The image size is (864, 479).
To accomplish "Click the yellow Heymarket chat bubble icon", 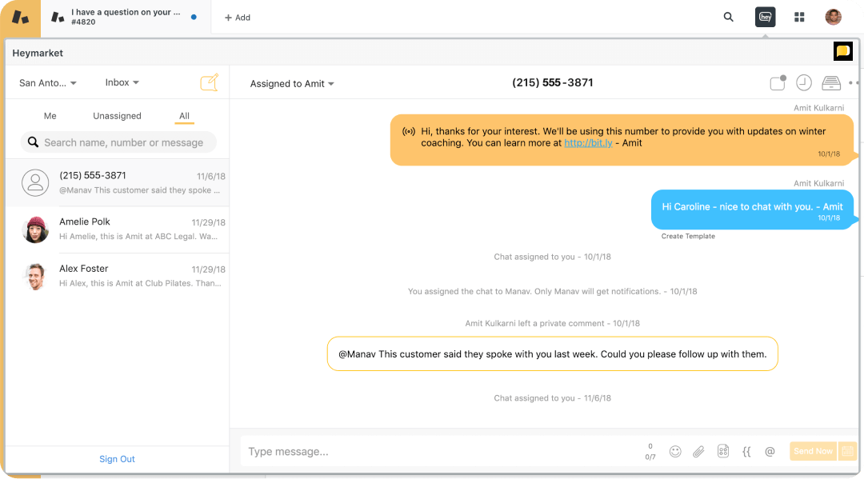I will point(842,51).
